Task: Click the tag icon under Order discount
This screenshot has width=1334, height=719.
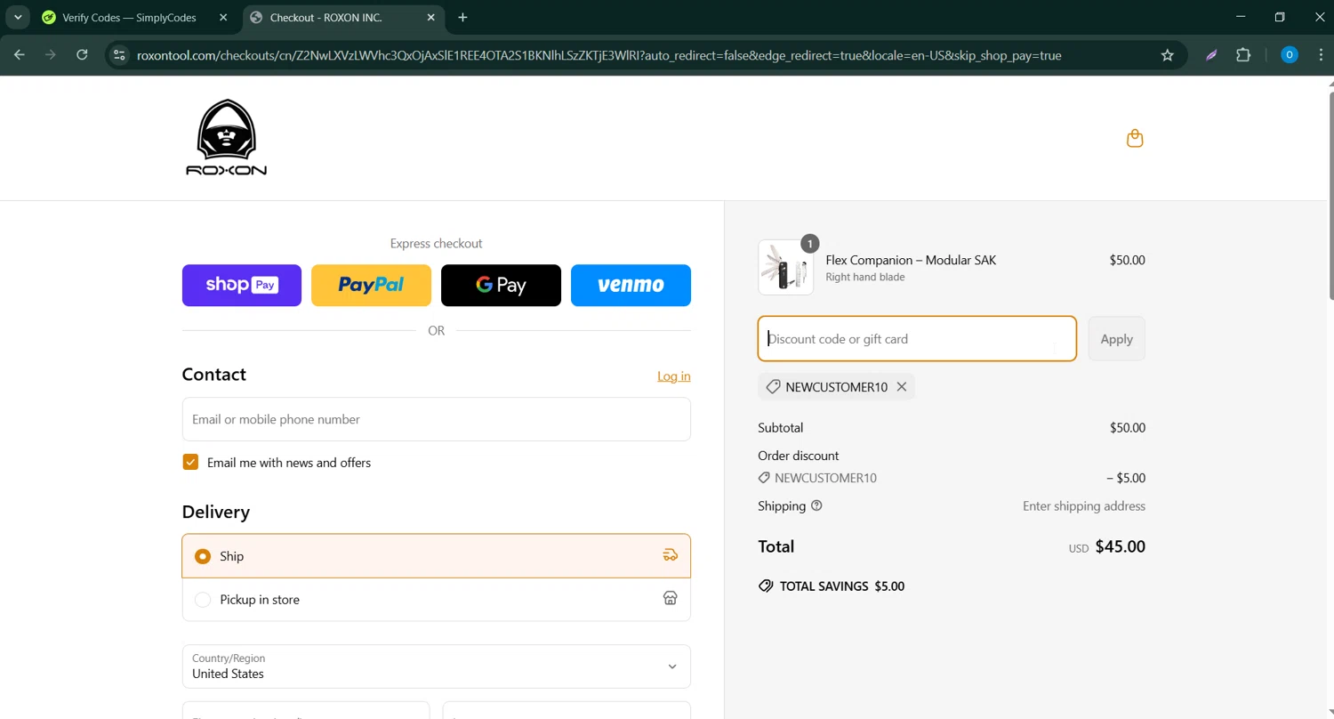Action: (764, 478)
